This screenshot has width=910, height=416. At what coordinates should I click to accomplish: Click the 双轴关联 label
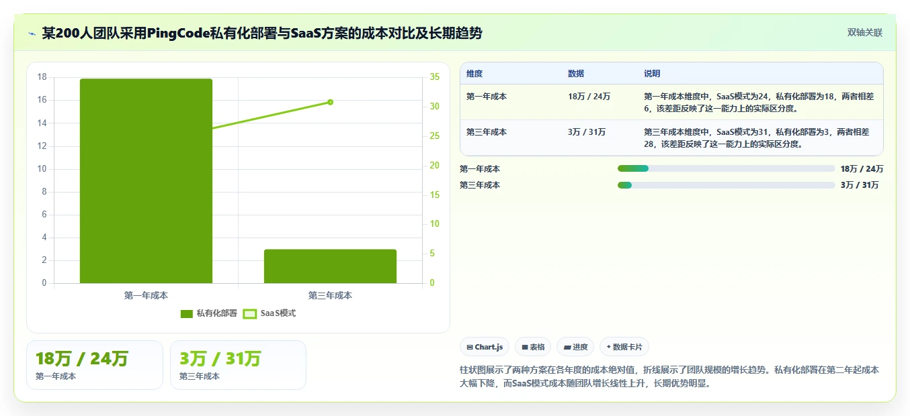click(x=865, y=32)
